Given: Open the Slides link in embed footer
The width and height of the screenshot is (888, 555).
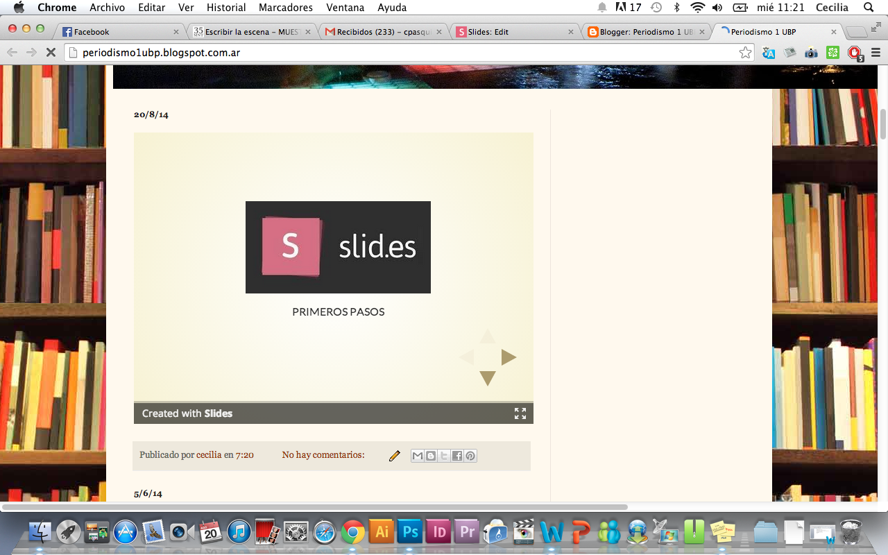Looking at the screenshot, I should (219, 413).
